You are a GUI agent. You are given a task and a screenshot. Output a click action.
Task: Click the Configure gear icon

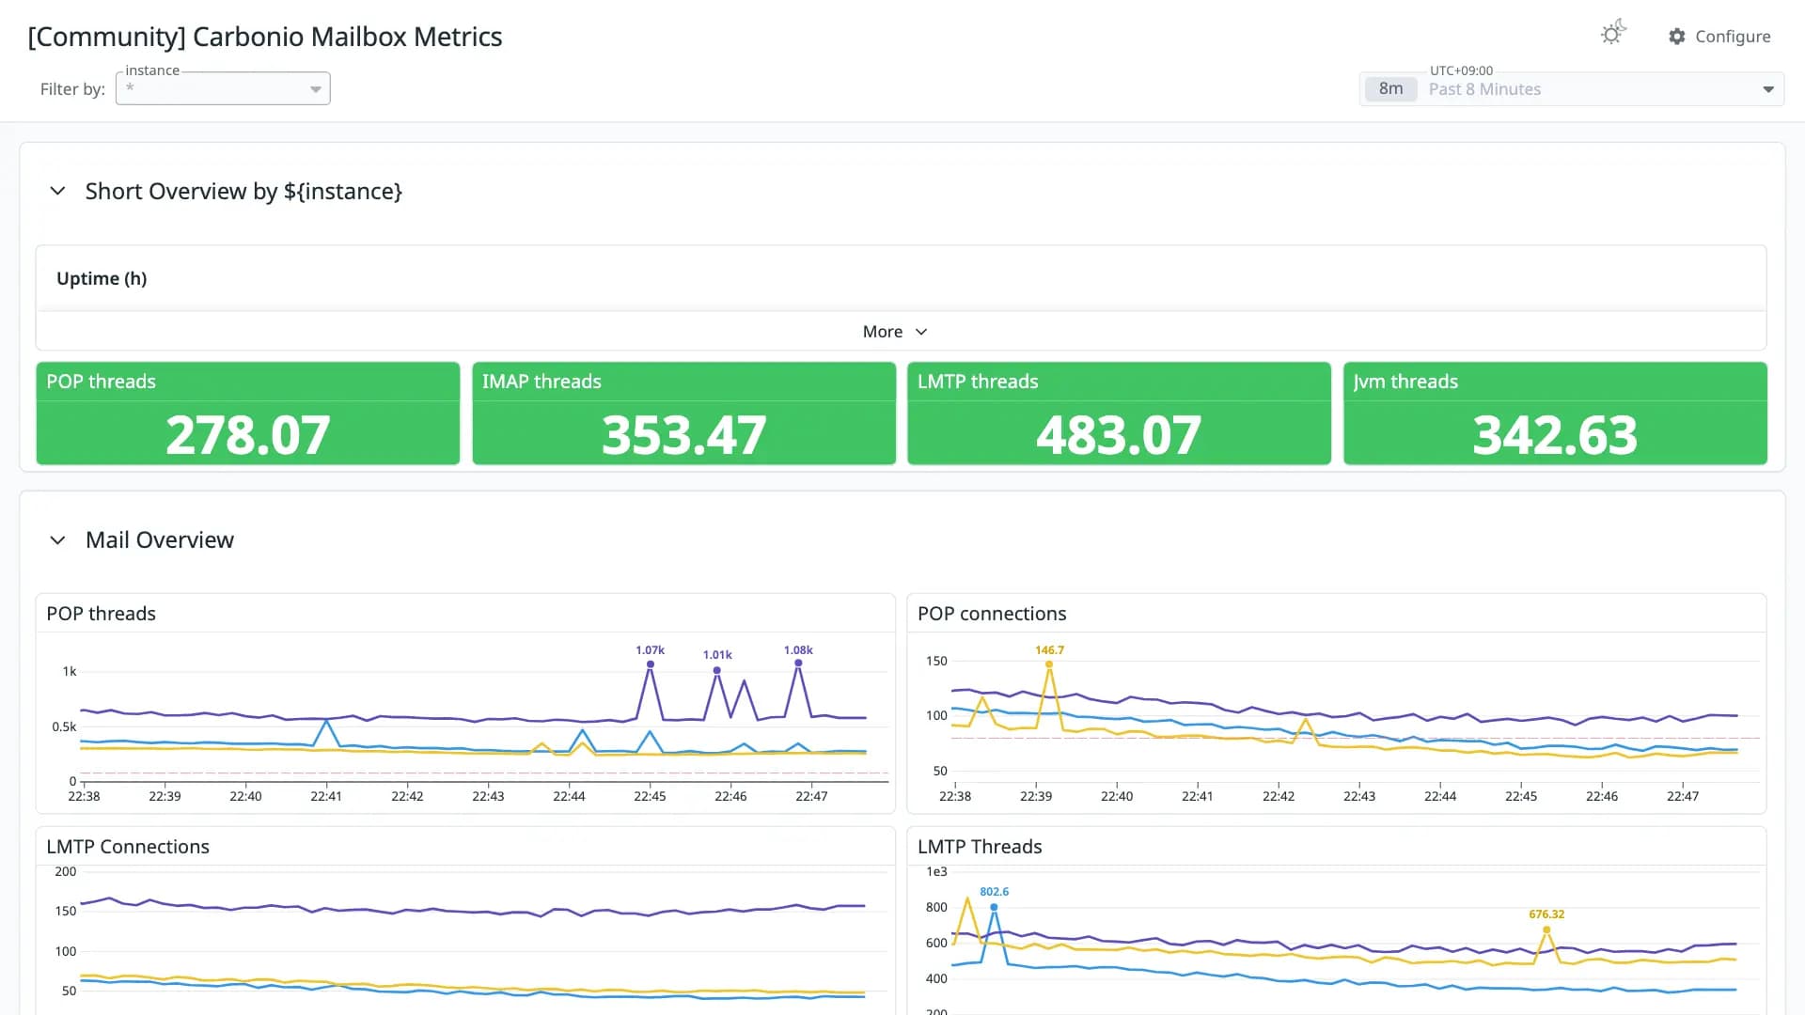click(x=1676, y=36)
